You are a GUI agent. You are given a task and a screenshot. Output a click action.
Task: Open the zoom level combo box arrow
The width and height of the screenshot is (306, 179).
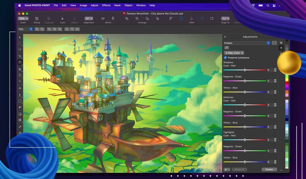31,29
